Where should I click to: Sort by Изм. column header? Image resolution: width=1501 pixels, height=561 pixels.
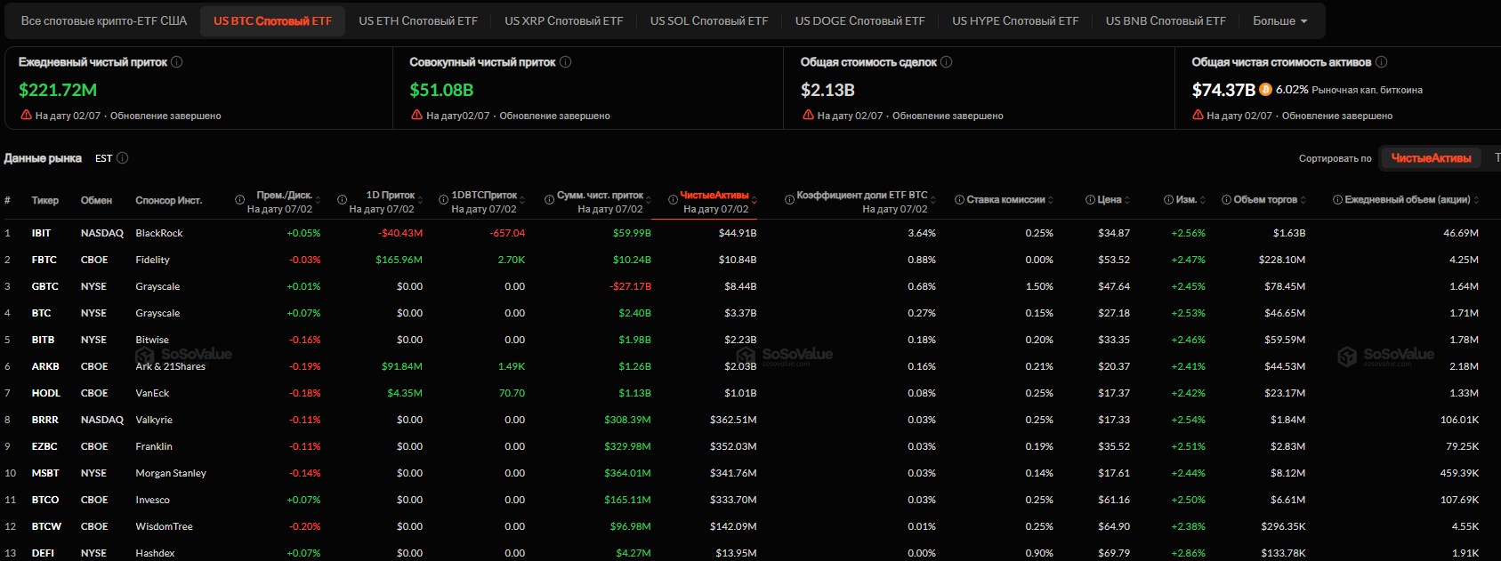click(1186, 200)
